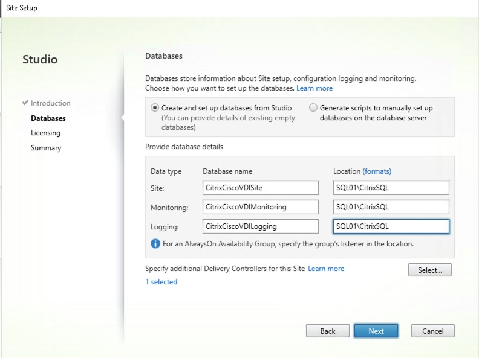Open Learn more link about database setup

pos(314,88)
